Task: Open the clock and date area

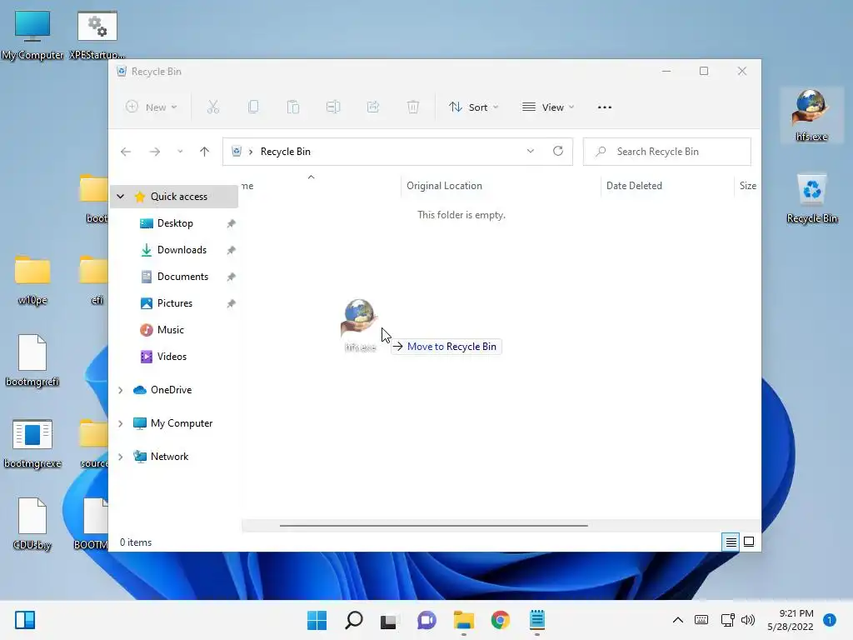Action: coord(791,620)
